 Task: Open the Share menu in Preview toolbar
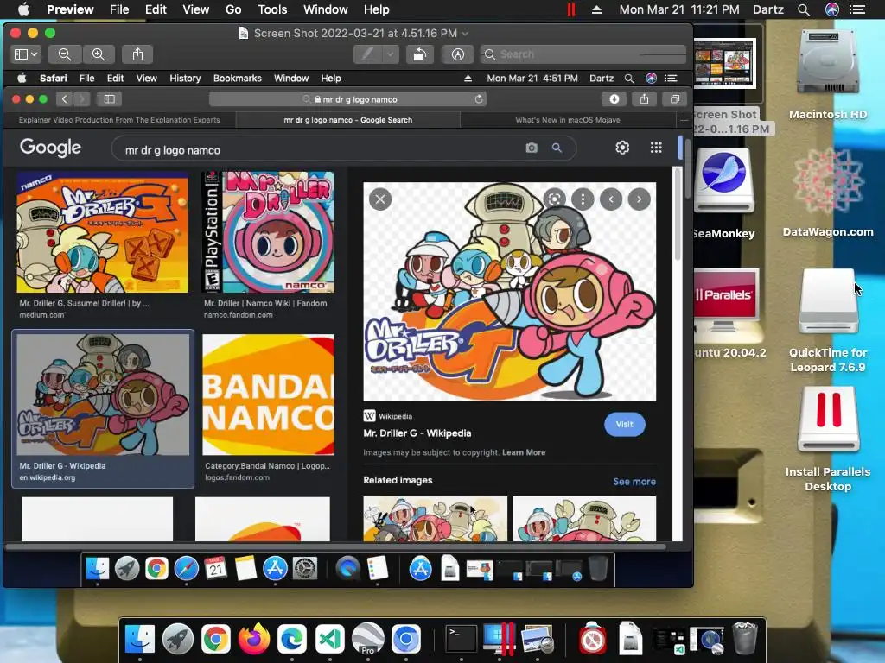(x=137, y=54)
